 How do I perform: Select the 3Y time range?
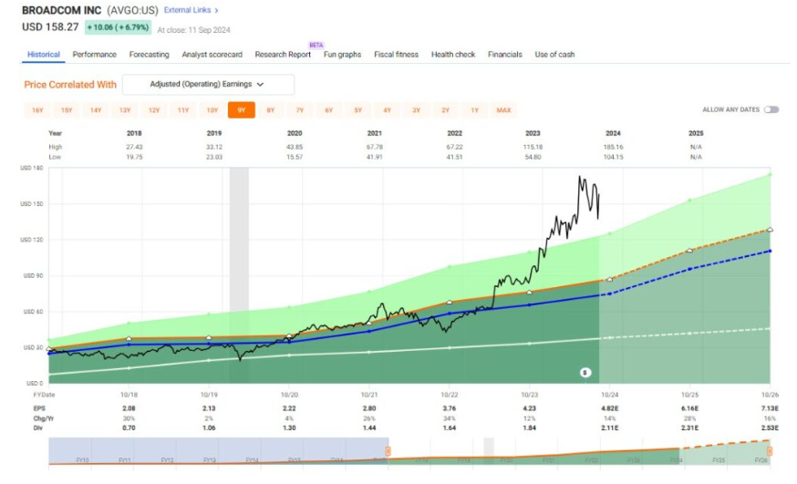coord(417,110)
